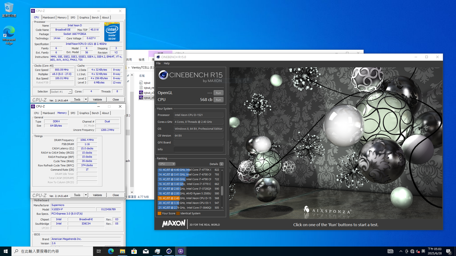Toggle the 英 input method indicator
Image resolution: width=456 pixels, height=256 pixels.
[423, 251]
